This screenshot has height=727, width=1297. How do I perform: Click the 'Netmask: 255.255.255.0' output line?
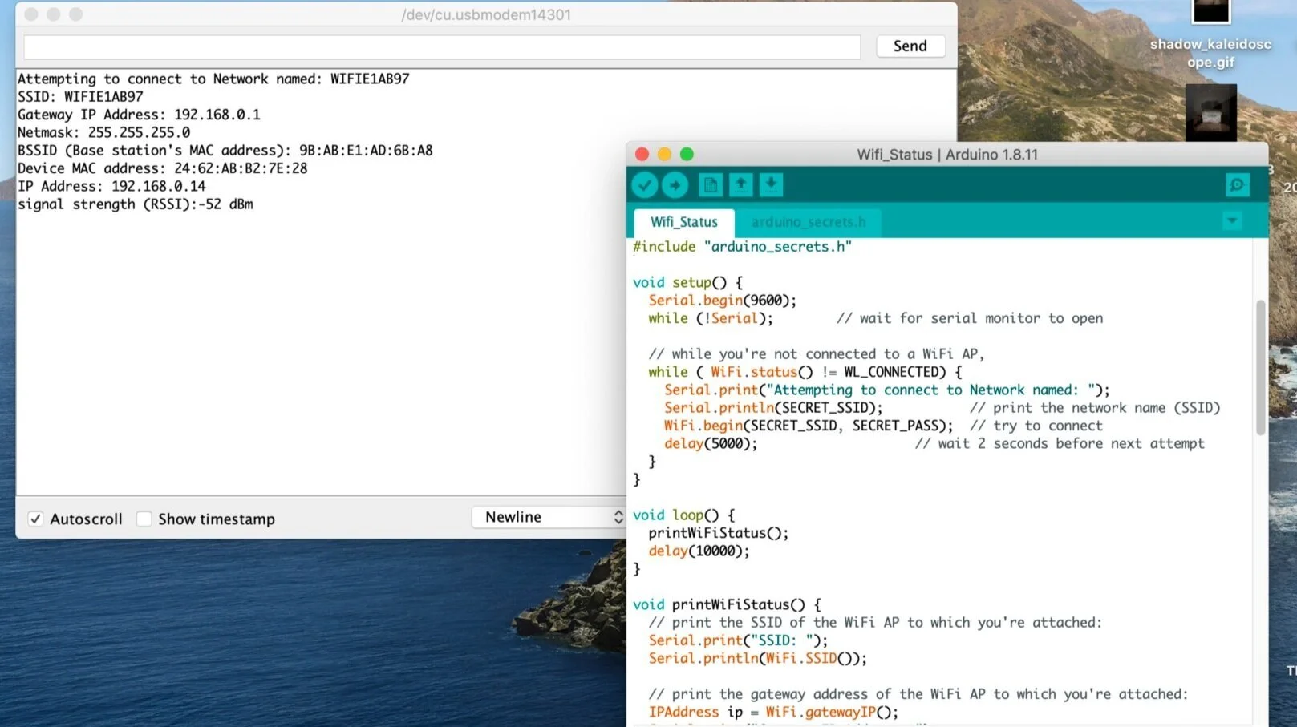pos(104,132)
